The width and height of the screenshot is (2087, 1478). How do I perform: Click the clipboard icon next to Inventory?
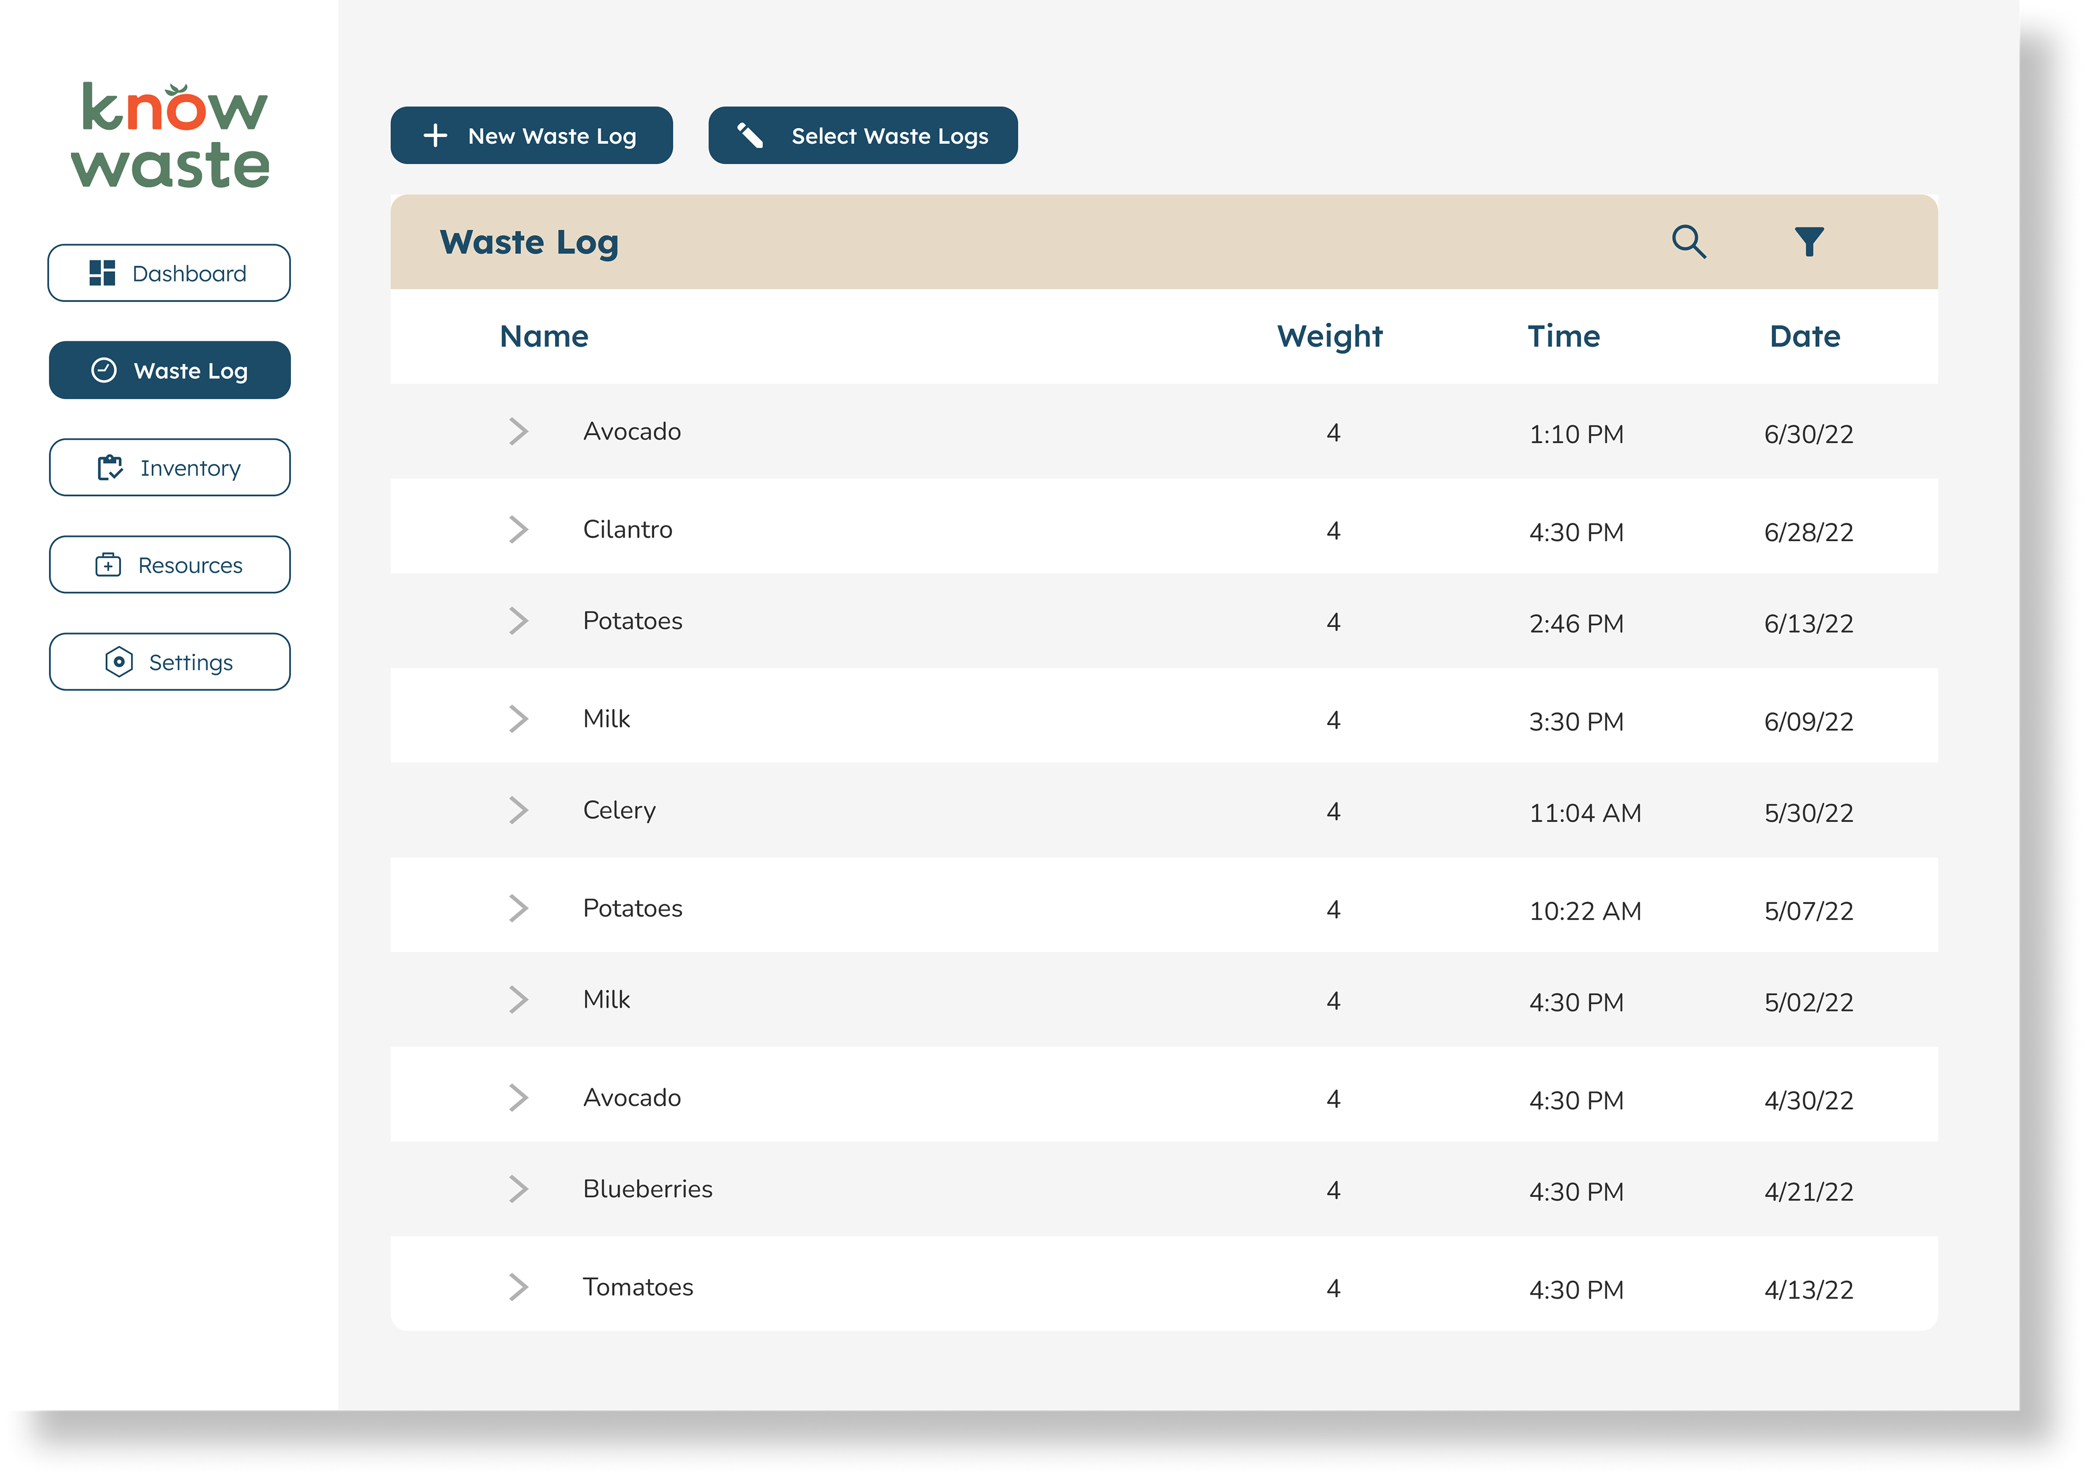point(110,468)
